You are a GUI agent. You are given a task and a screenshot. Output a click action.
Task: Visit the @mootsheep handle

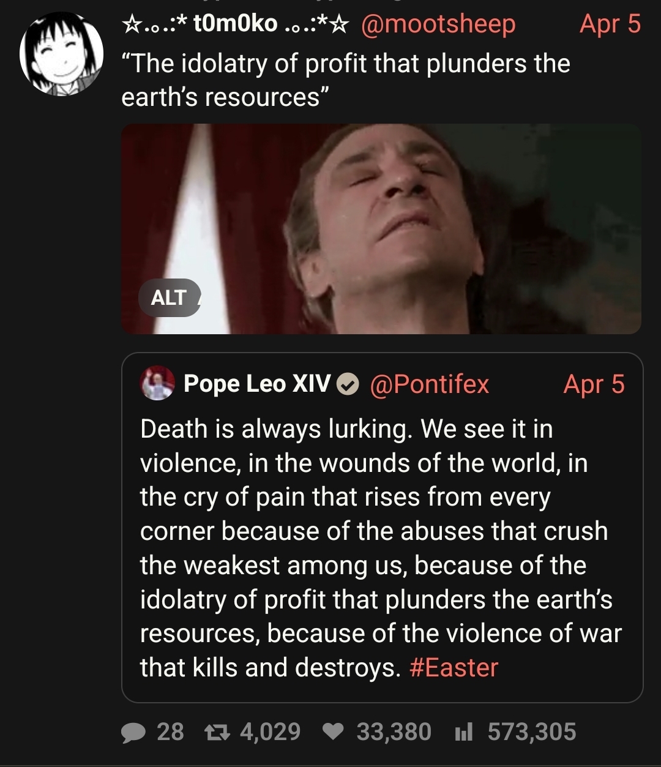tap(438, 24)
